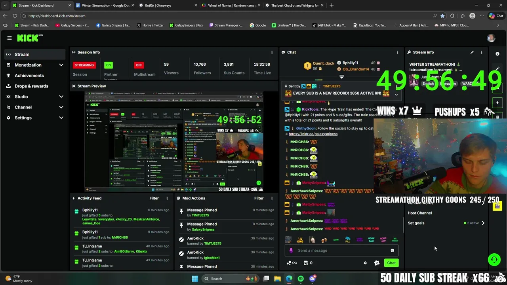The width and height of the screenshot is (507, 285).
Task: Open Host Channel in stream info
Action: (x=420, y=213)
